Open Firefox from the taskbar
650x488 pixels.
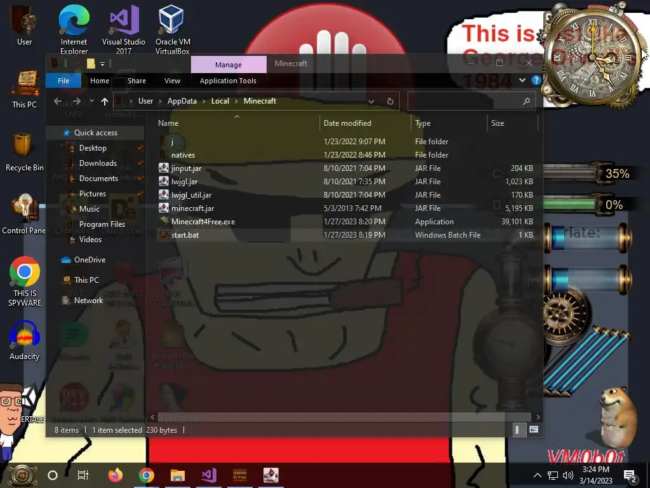coord(116,475)
